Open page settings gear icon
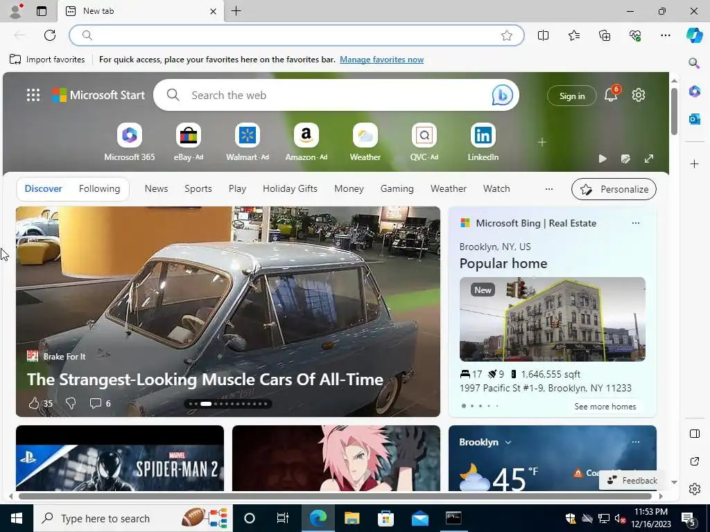The width and height of the screenshot is (710, 532). coord(639,95)
